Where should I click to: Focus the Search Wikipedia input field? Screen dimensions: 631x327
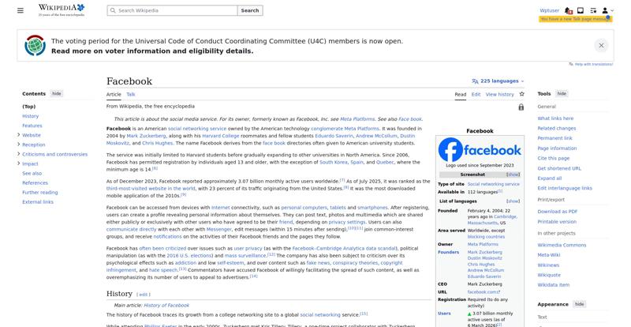pos(172,10)
